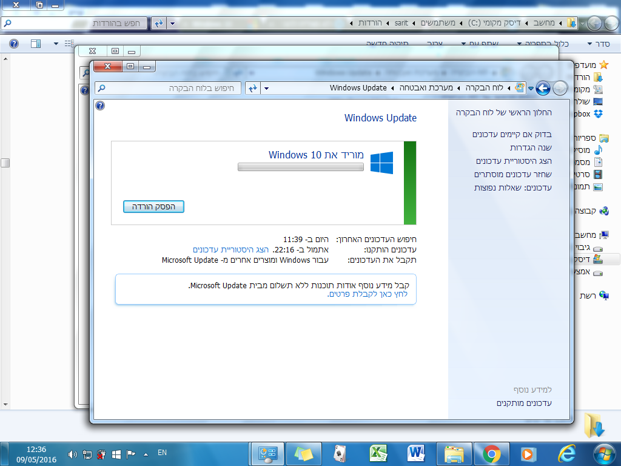The height and width of the screenshot is (466, 621).
Task: Show hidden system tray icons
Action: click(146, 454)
